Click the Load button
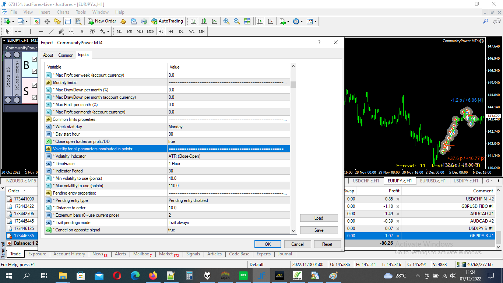This screenshot has width=503, height=283. click(x=319, y=218)
